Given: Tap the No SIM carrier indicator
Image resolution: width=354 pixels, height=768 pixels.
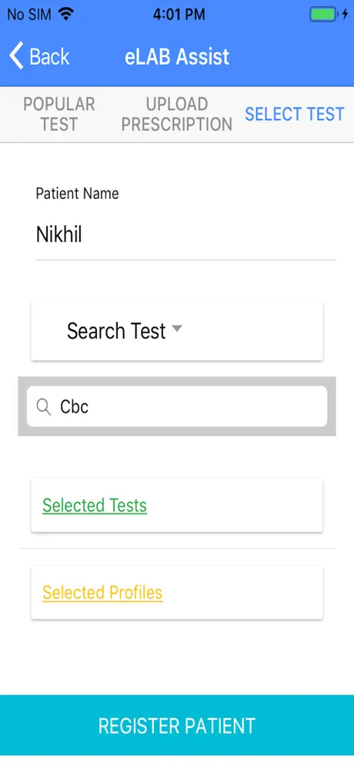Looking at the screenshot, I should [30, 14].
